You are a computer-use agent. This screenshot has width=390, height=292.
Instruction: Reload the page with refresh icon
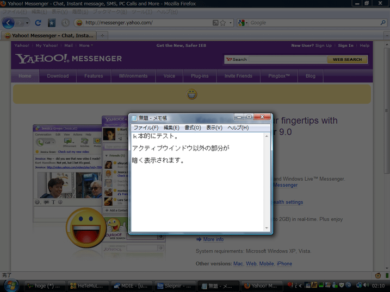(x=38, y=23)
